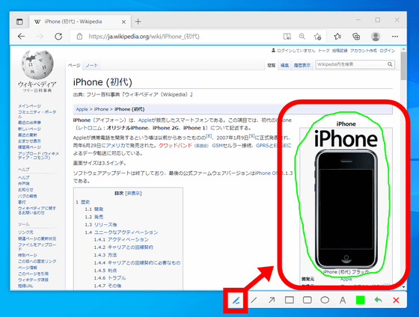
Task: Jump to section 1.4.6 トラブル
Action: 110,278
